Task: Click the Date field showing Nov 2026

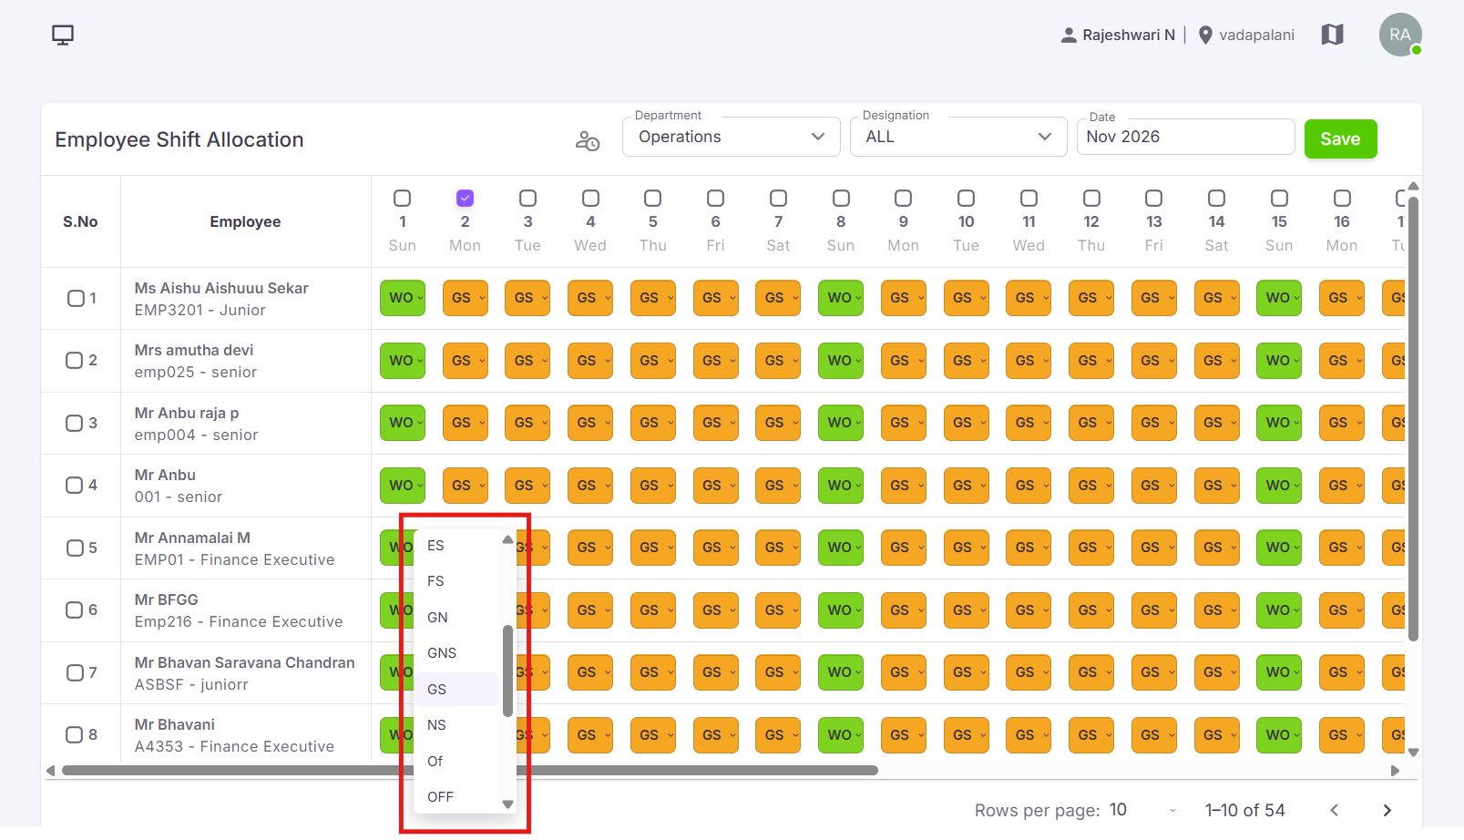Action: coord(1185,137)
